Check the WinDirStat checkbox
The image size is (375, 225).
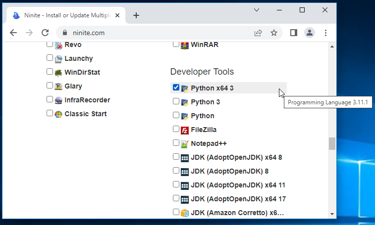pos(50,72)
